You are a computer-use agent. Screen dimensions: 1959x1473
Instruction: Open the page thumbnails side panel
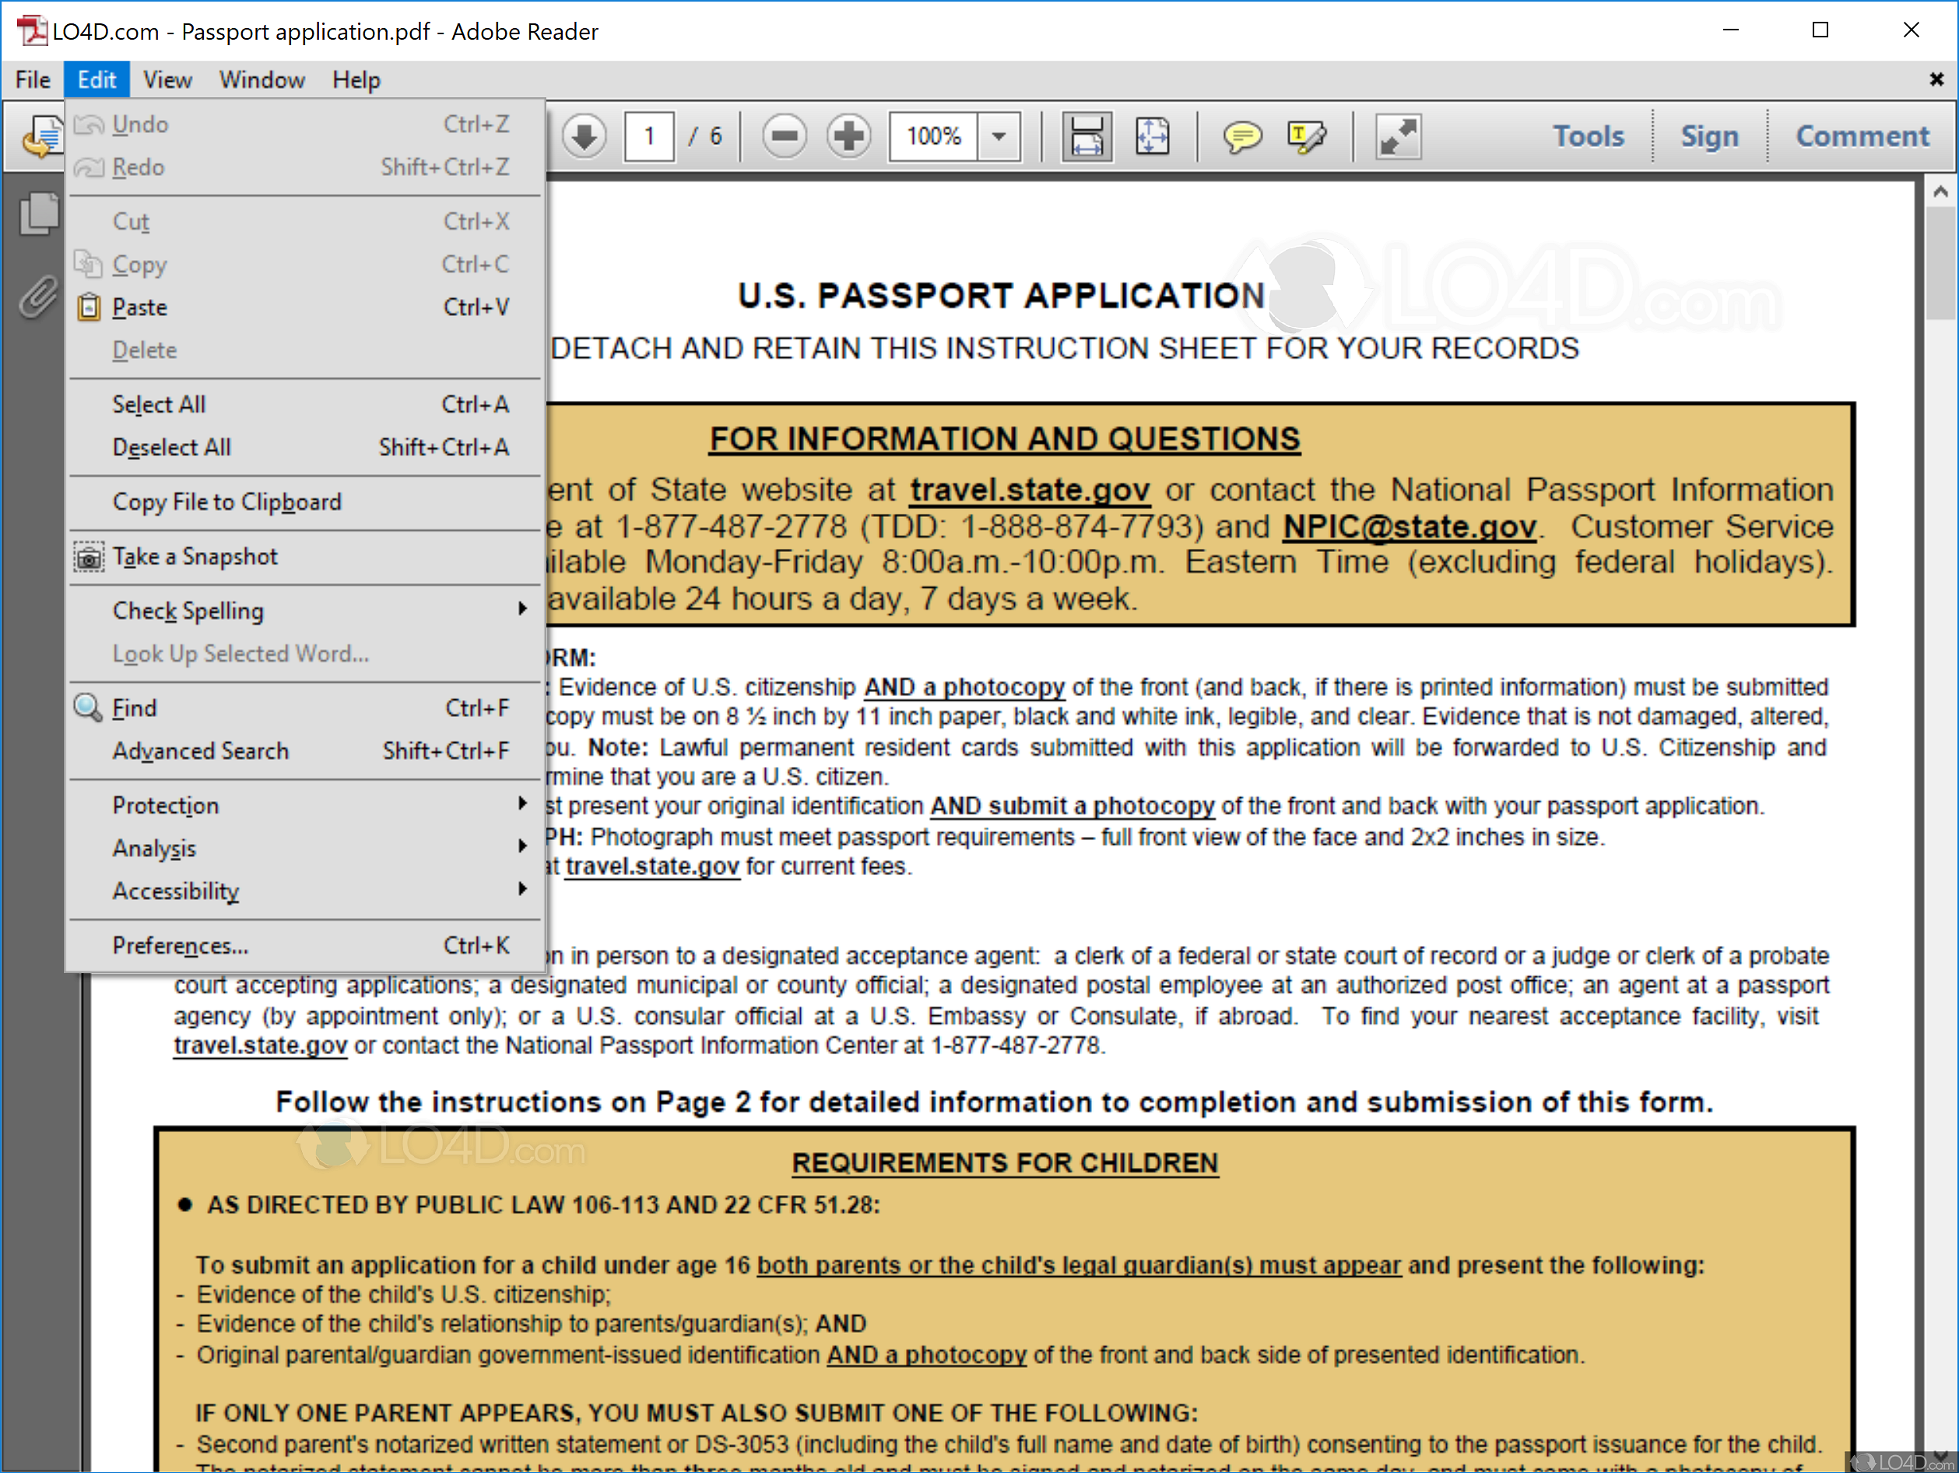tap(38, 213)
